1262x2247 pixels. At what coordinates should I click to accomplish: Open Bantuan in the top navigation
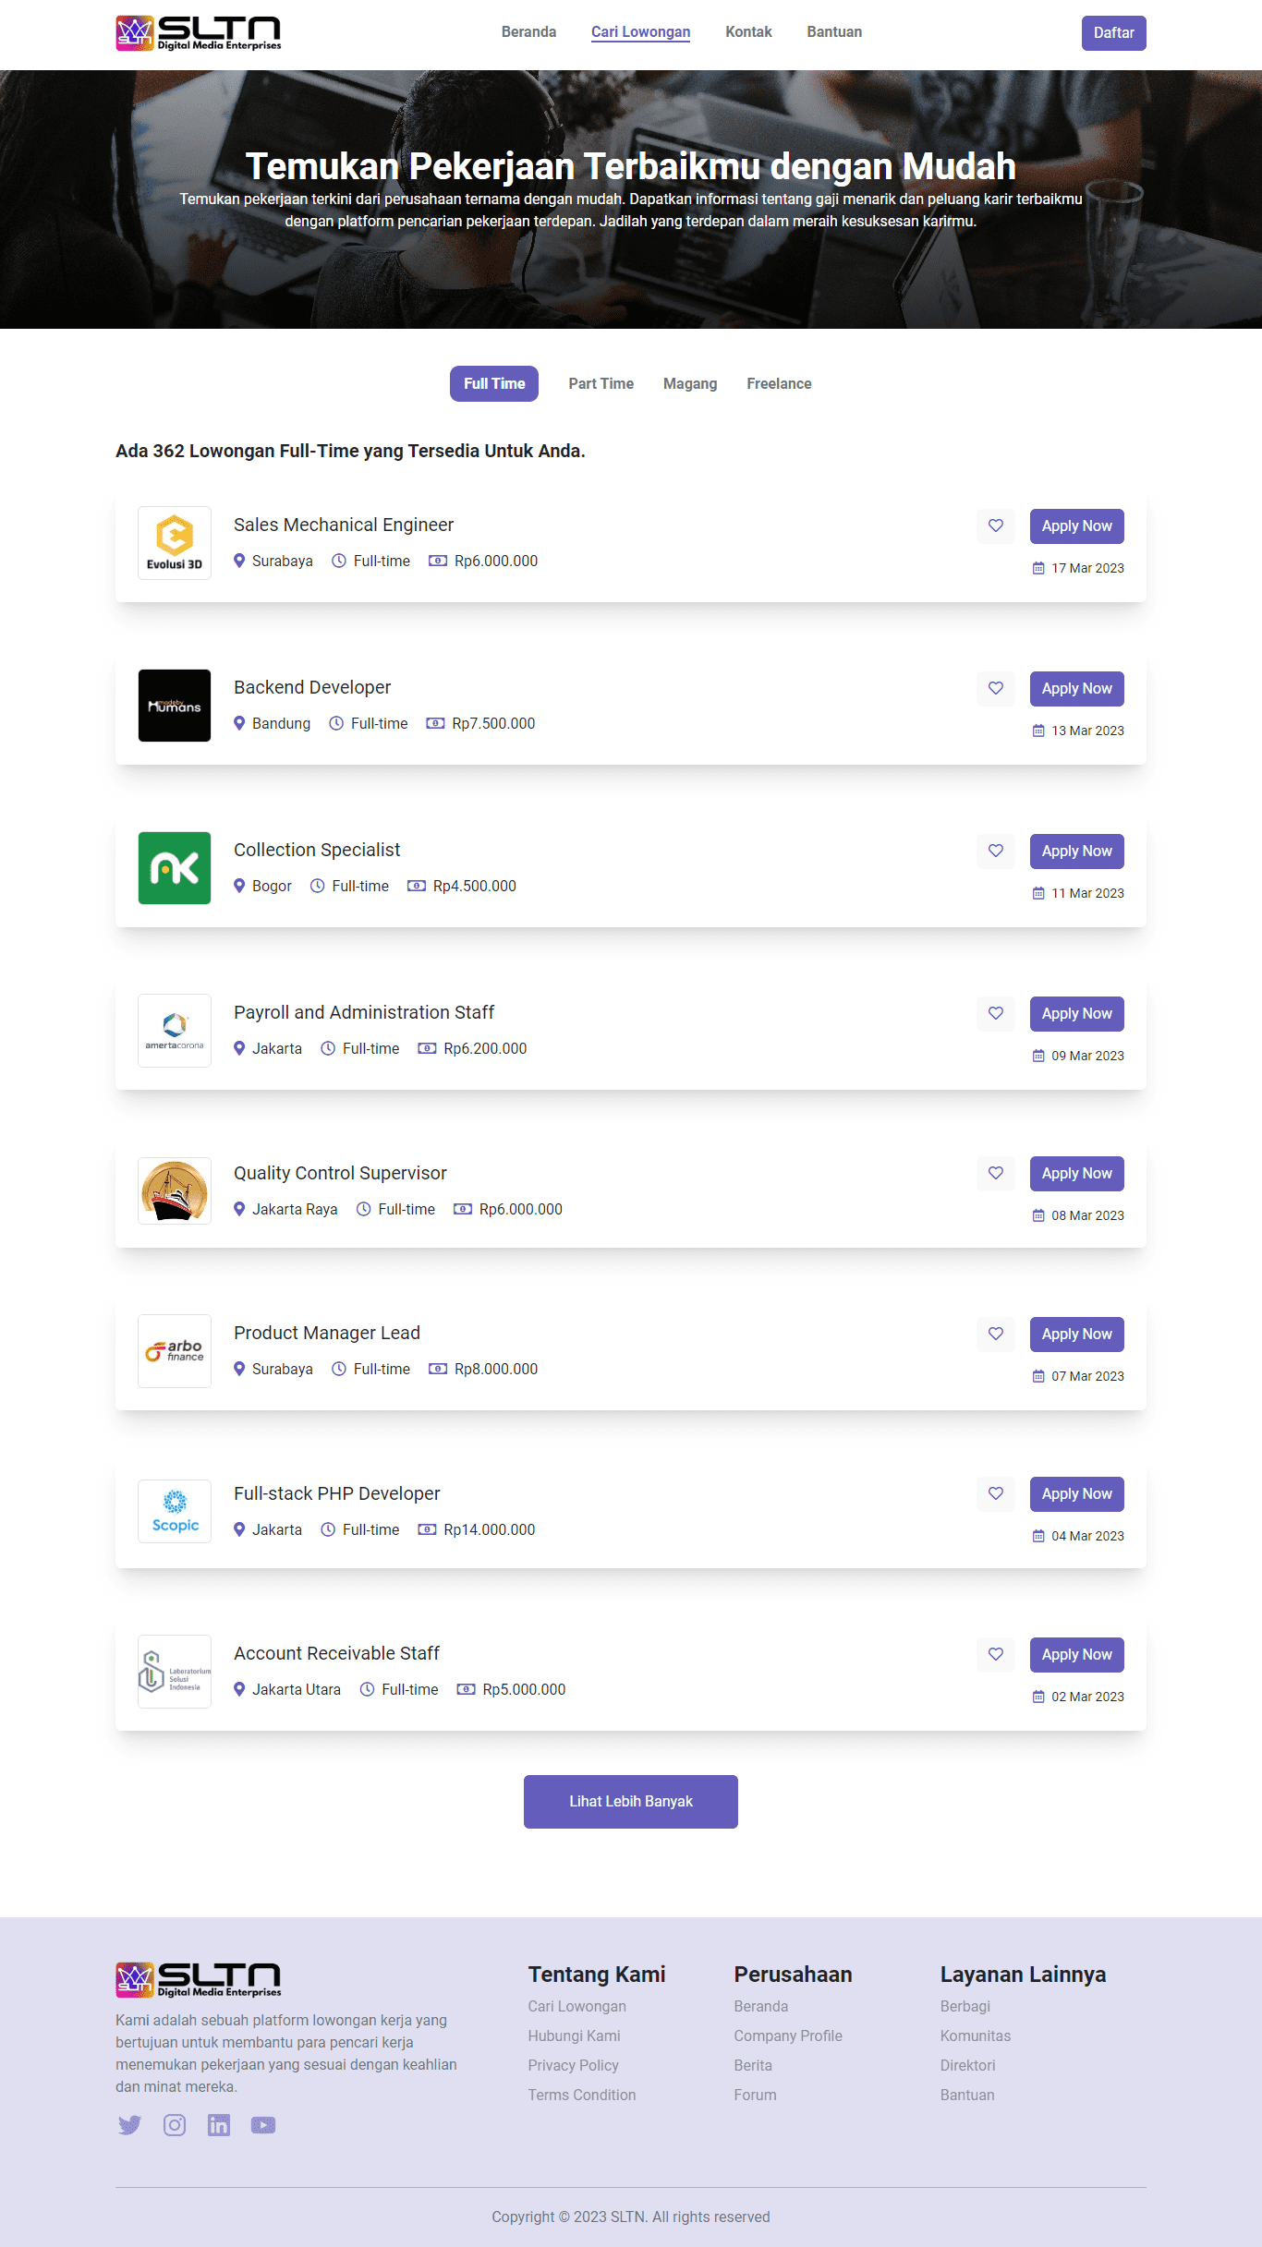pyautogui.click(x=834, y=32)
